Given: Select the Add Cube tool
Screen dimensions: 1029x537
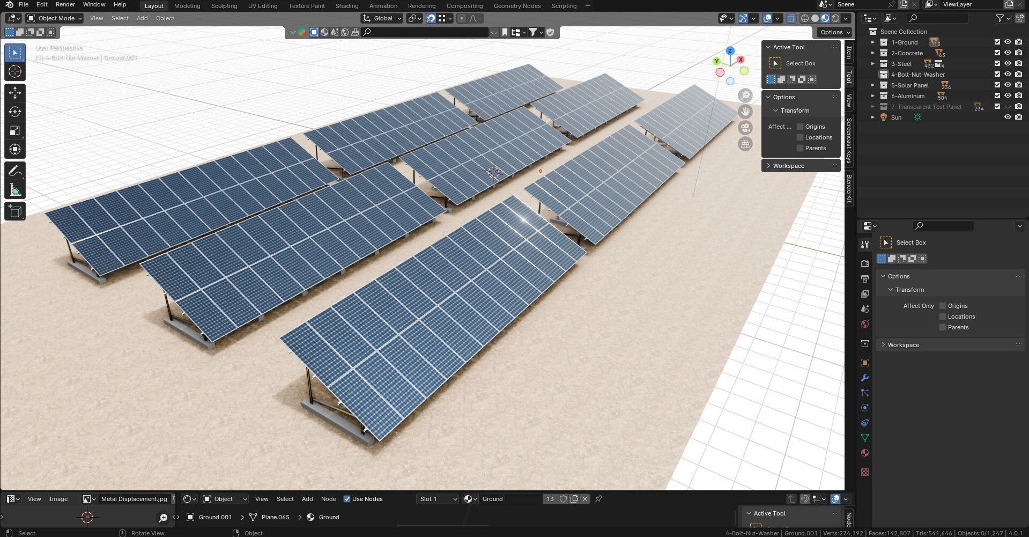Looking at the screenshot, I should click(15, 211).
